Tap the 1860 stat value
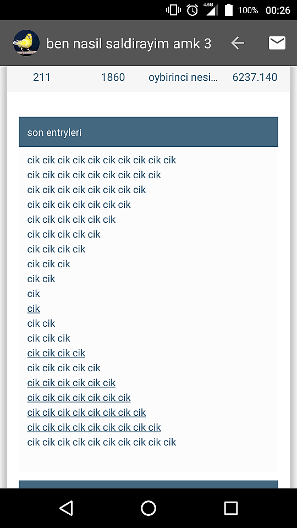The width and height of the screenshot is (297, 528). click(x=113, y=77)
